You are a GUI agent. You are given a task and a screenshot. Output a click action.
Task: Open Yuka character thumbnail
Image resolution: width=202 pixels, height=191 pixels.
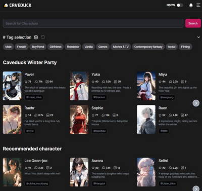click(x=79, y=86)
